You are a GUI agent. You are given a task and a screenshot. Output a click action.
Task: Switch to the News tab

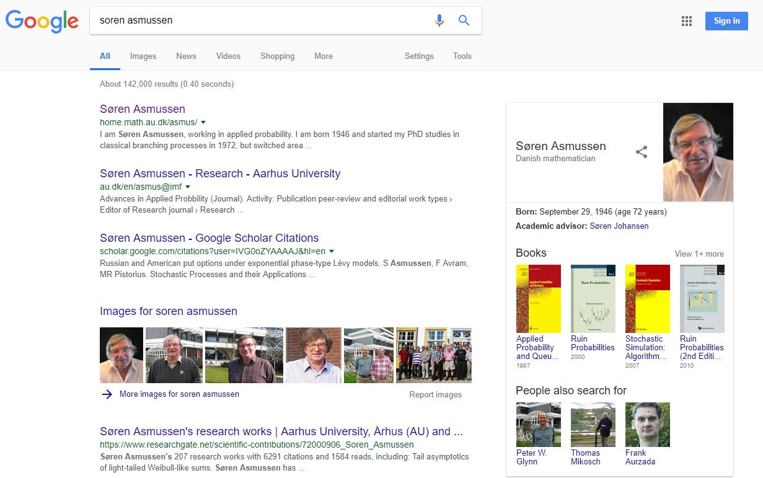tap(186, 56)
